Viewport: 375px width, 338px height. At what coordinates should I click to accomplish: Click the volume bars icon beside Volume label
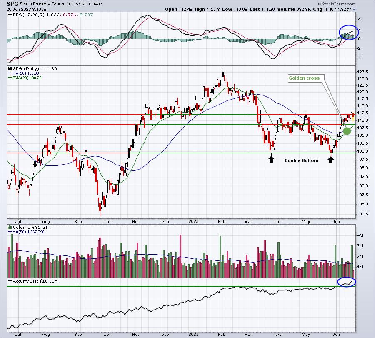point(10,227)
